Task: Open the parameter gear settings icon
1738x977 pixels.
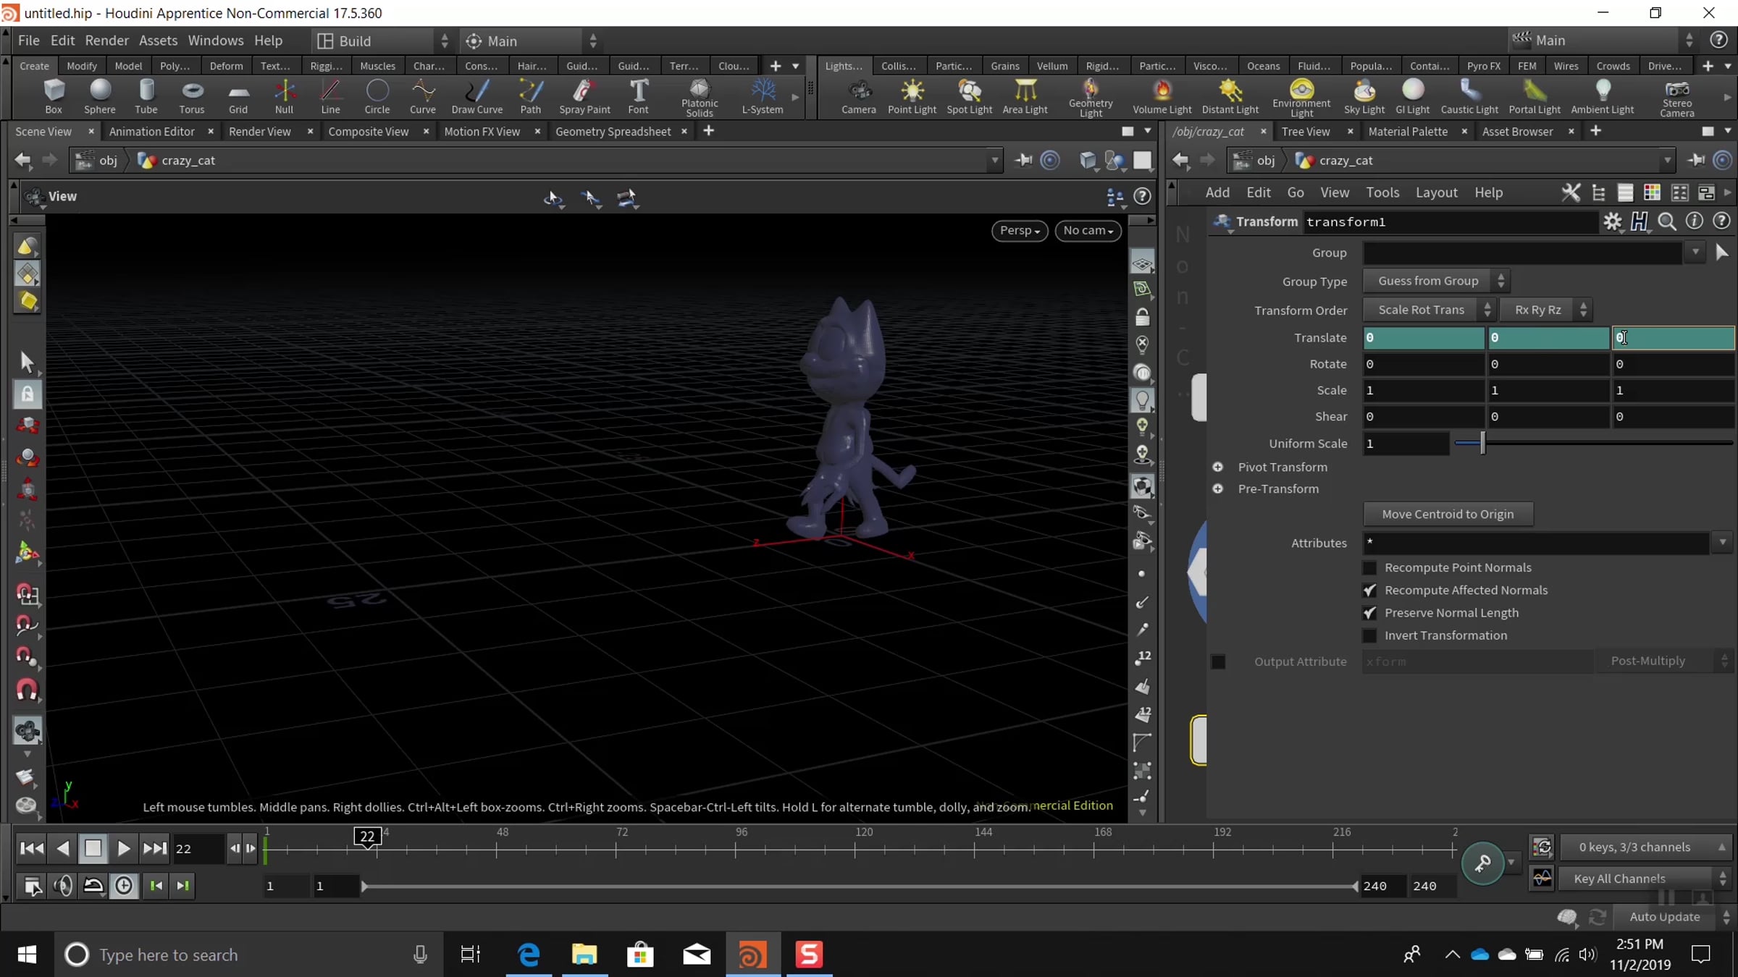Action: [x=1612, y=221]
